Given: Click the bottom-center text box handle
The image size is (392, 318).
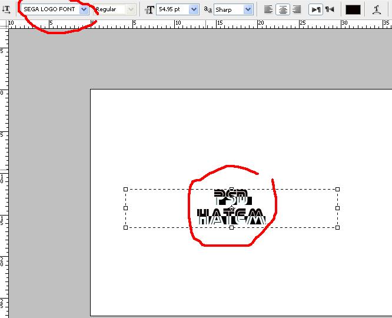Looking at the screenshot, I should 231,227.
